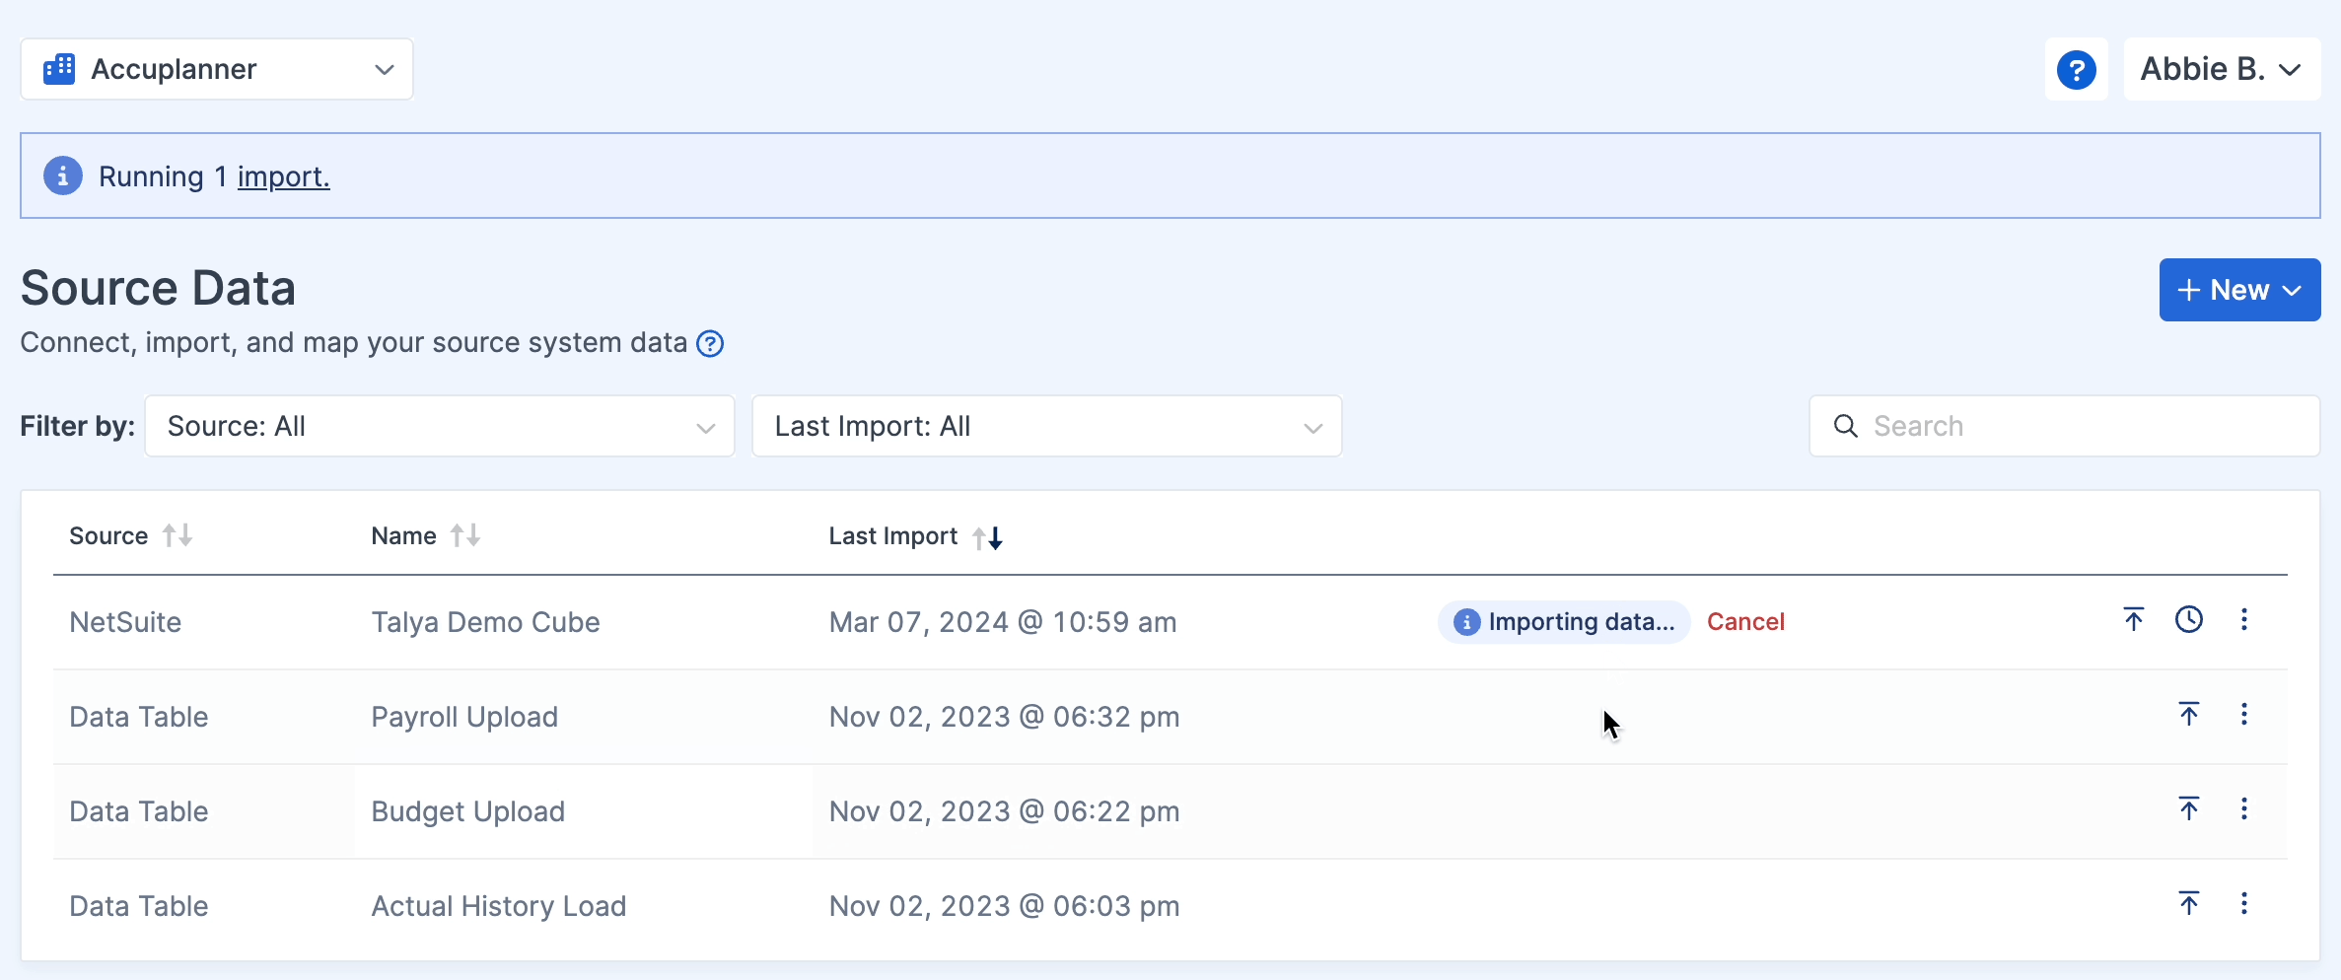Click the help question mark icon
Screen dimensions: 2341x980
(2077, 69)
